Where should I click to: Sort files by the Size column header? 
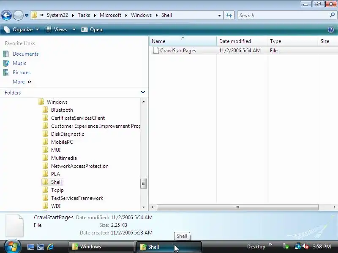(x=328, y=41)
